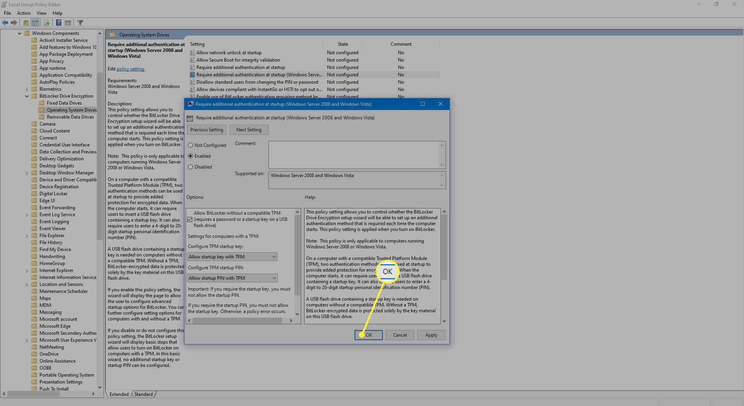Screen dimensions: 744x406
Task: Open the Configure TPM startup key dropdown
Action: pyautogui.click(x=232, y=257)
